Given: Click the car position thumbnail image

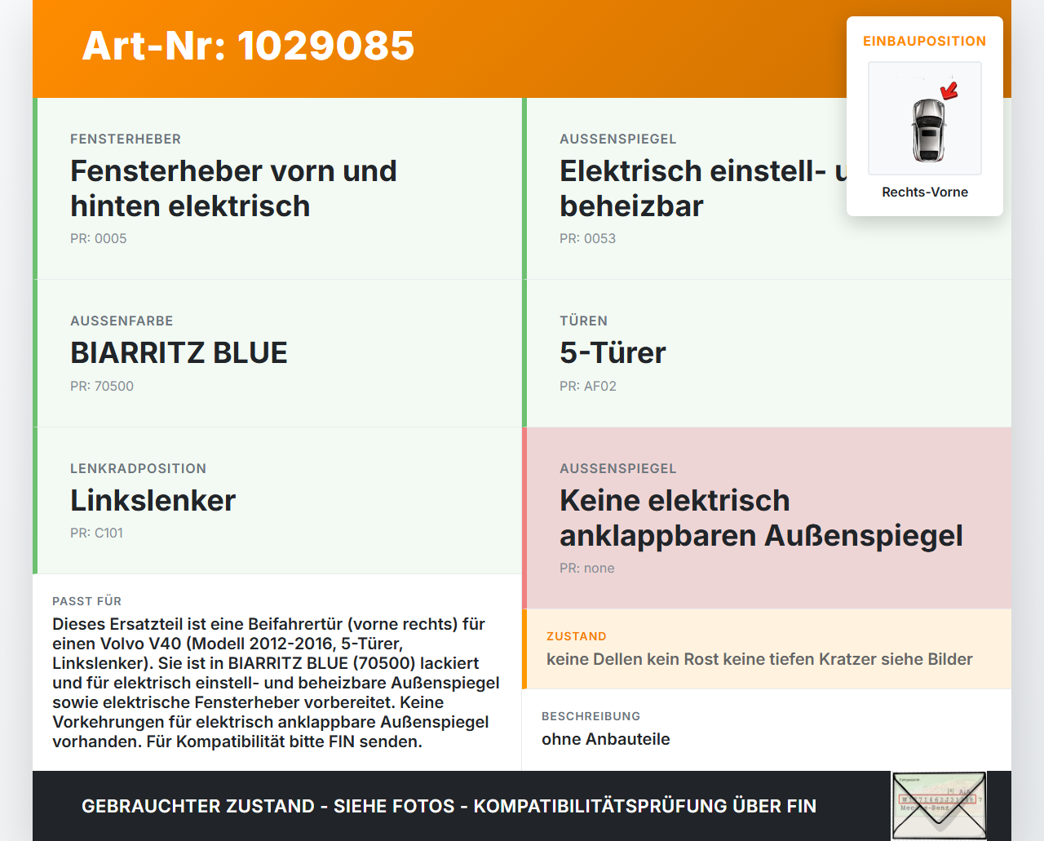Looking at the screenshot, I should point(925,118).
